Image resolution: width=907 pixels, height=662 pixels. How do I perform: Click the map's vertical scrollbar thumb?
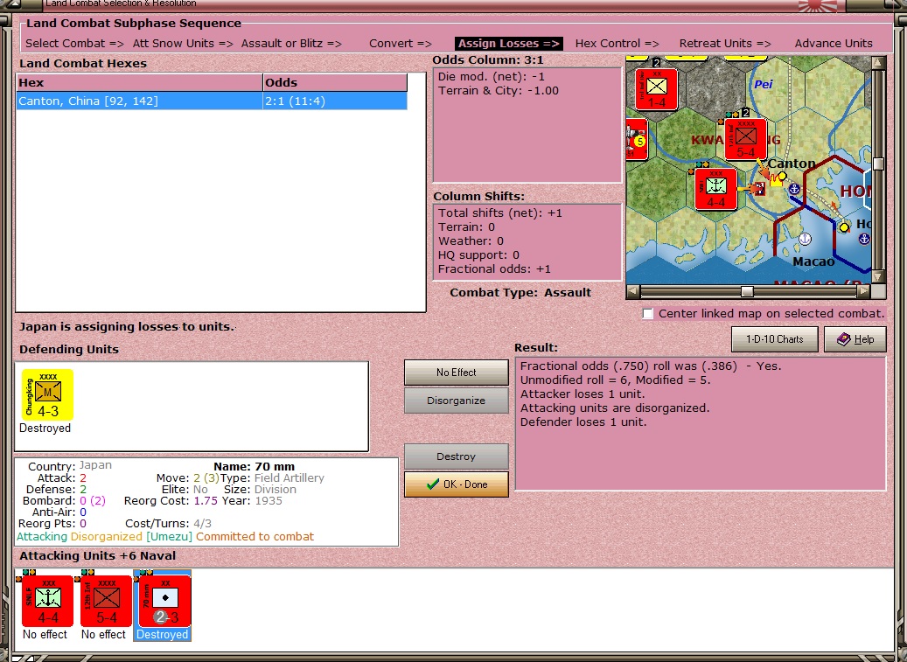tap(879, 164)
